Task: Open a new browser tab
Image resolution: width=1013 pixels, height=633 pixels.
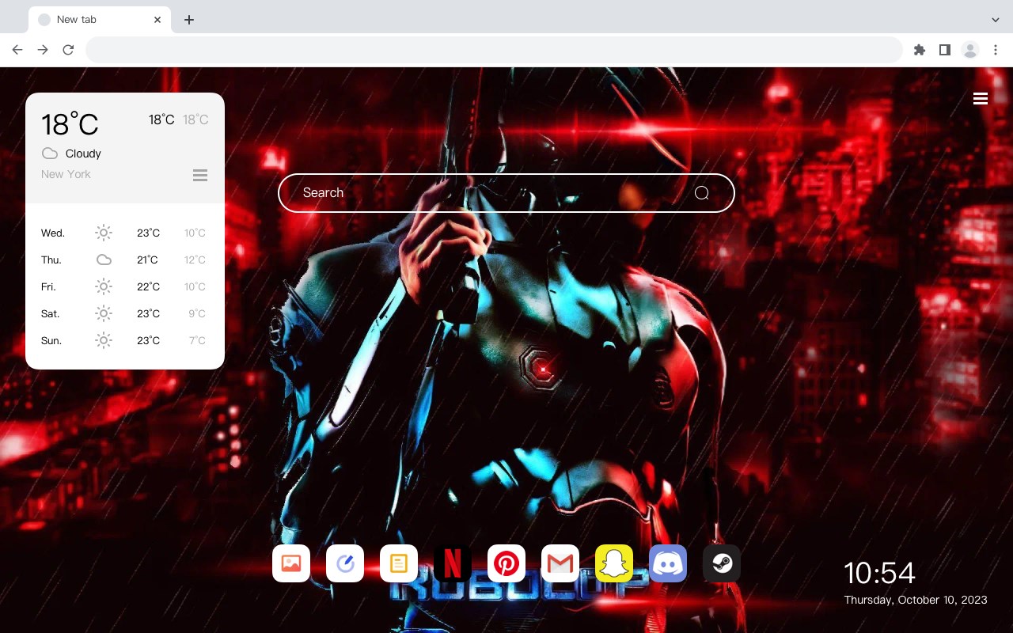Action: point(188,20)
